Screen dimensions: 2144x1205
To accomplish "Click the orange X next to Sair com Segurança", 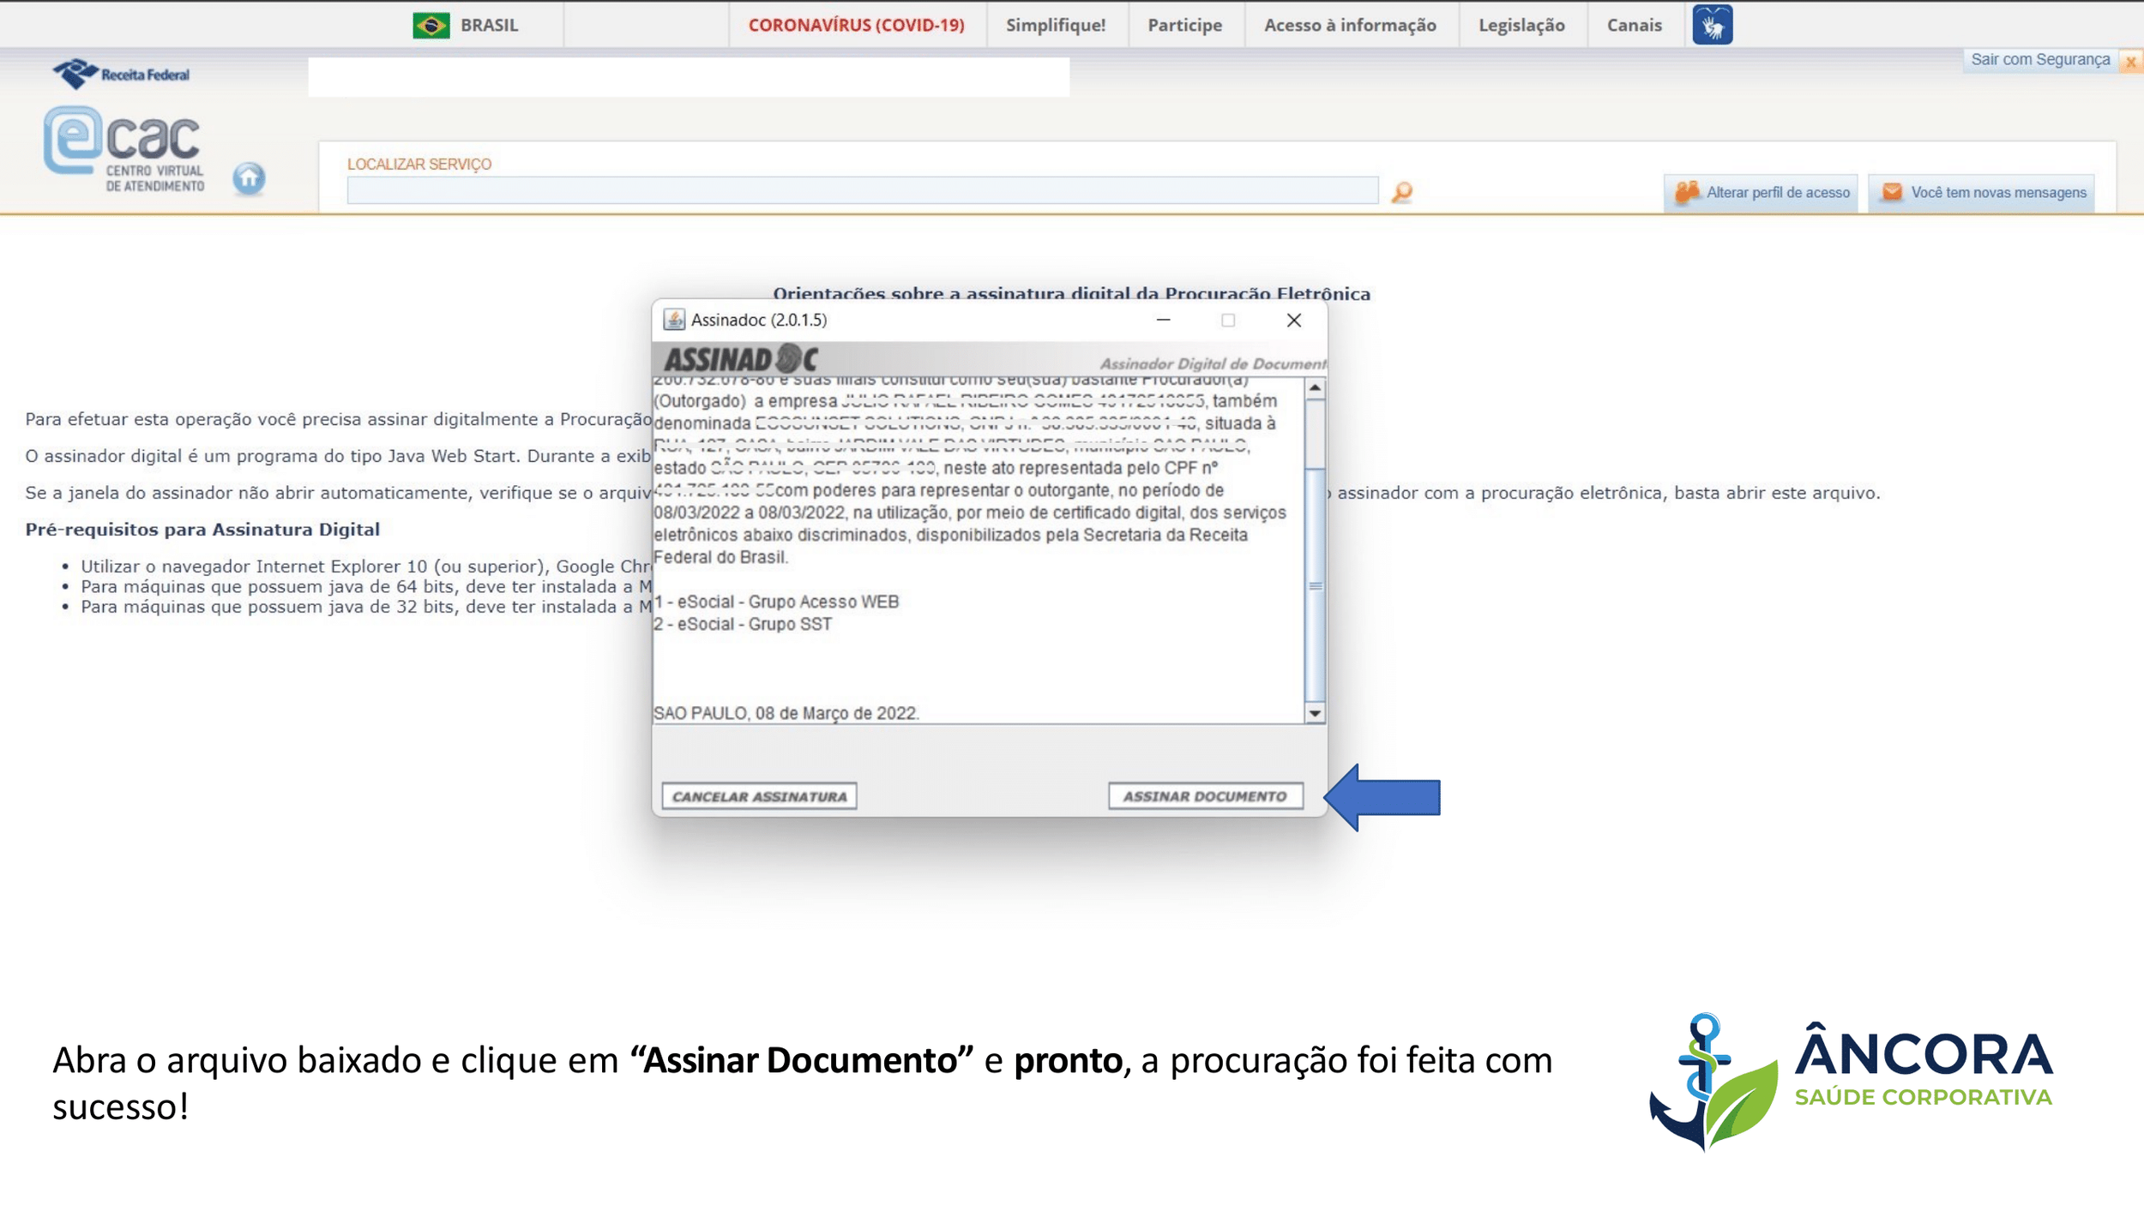I will 2130,62.
